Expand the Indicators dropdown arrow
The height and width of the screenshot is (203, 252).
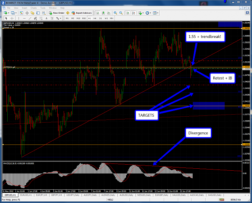pyautogui.click(x=143, y=13)
